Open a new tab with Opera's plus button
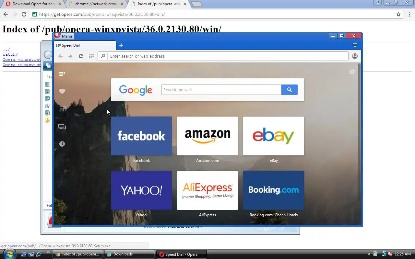The width and height of the screenshot is (415, 259). pyautogui.click(x=121, y=45)
